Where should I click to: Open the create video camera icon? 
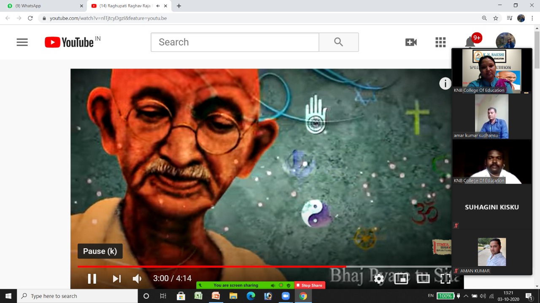pyautogui.click(x=411, y=42)
